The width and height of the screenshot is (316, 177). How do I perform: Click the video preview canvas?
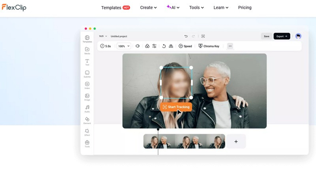[194, 91]
